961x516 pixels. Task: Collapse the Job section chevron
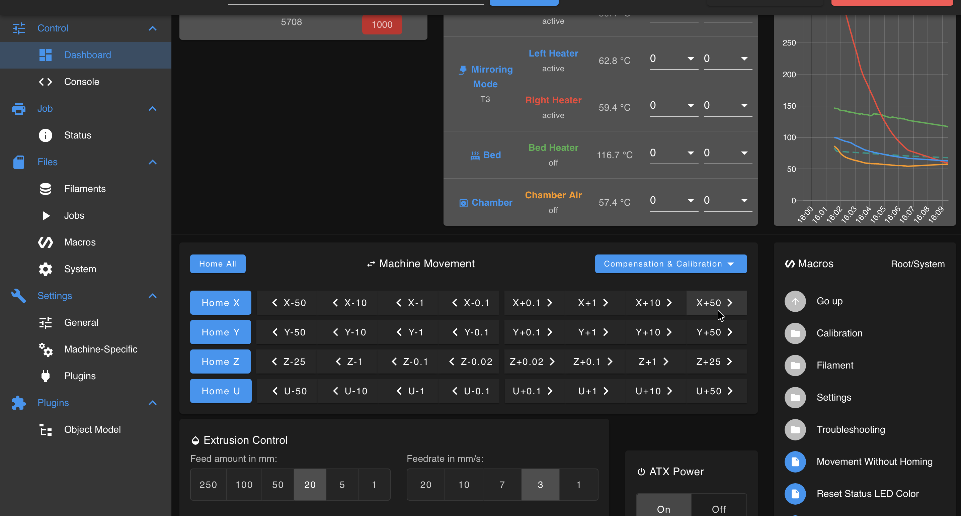pos(153,108)
